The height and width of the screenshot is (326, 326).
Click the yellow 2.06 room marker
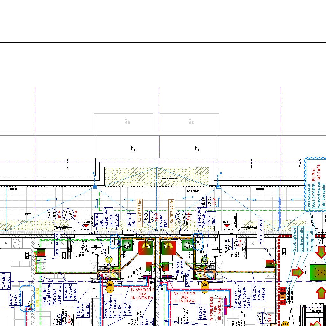tap(110, 287)
